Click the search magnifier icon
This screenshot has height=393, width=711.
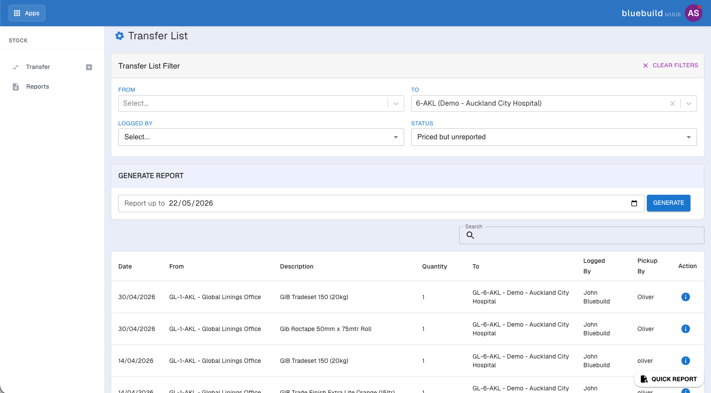(470, 235)
